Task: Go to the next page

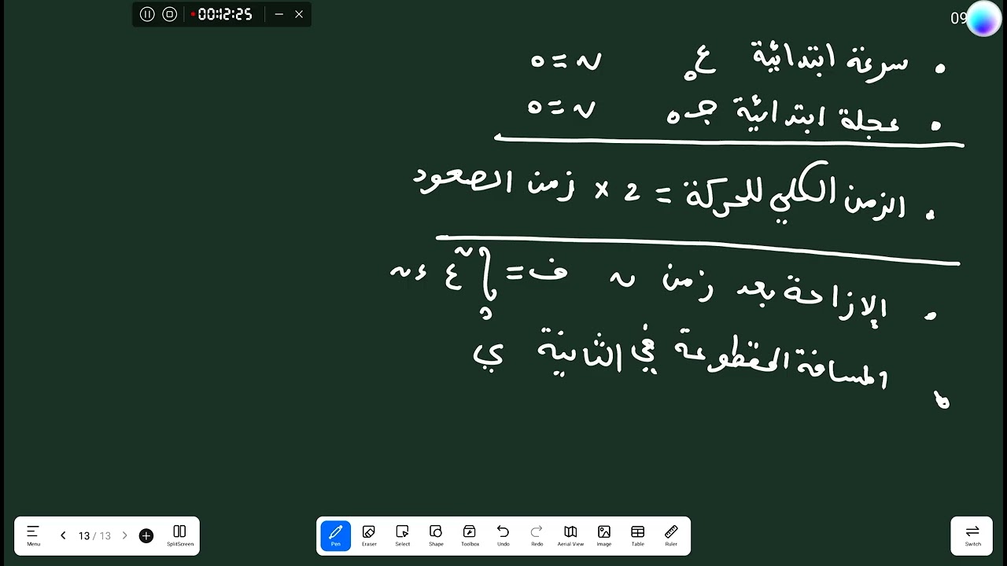Action: point(124,536)
